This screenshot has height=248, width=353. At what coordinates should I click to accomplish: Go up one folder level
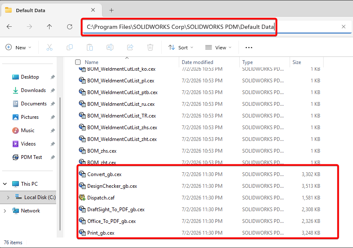pos(49,27)
